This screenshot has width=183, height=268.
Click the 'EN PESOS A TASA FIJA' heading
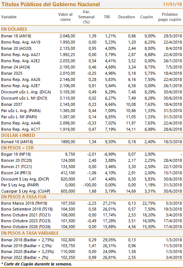(x=24, y=197)
